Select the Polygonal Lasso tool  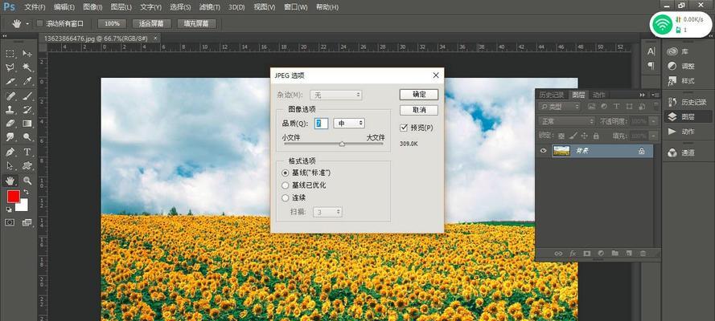click(10, 67)
